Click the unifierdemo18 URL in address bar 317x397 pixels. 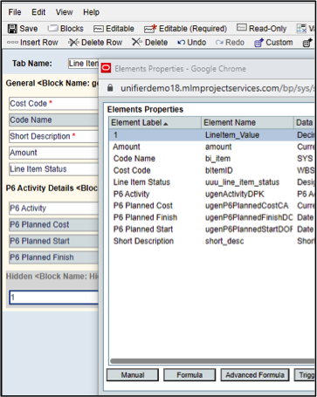217,88
